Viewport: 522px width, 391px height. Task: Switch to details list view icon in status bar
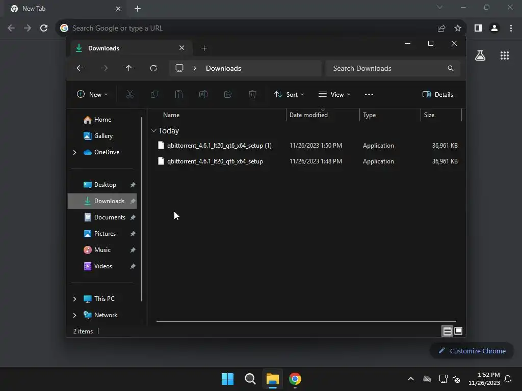(447, 331)
